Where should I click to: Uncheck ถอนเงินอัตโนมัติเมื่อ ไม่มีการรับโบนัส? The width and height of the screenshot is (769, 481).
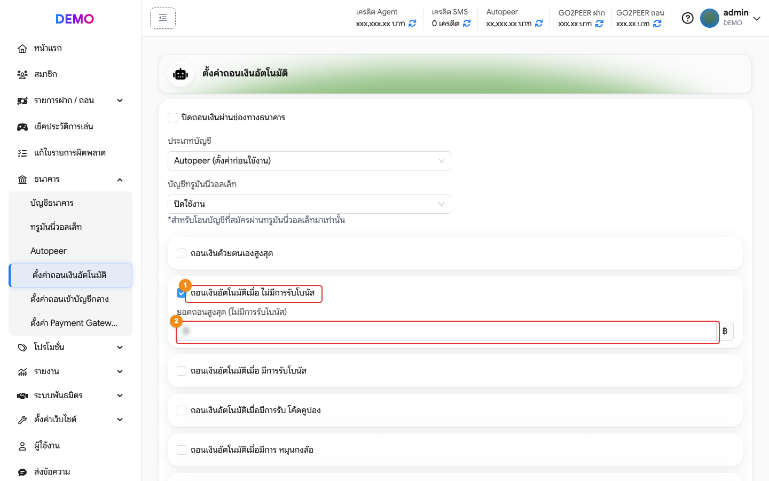pos(182,293)
